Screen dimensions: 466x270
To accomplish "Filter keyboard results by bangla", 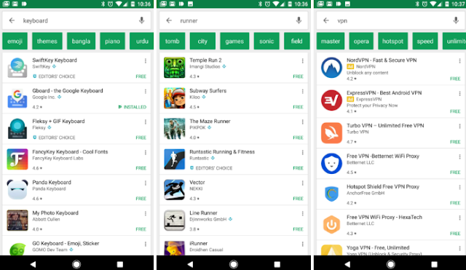I will click(x=81, y=41).
